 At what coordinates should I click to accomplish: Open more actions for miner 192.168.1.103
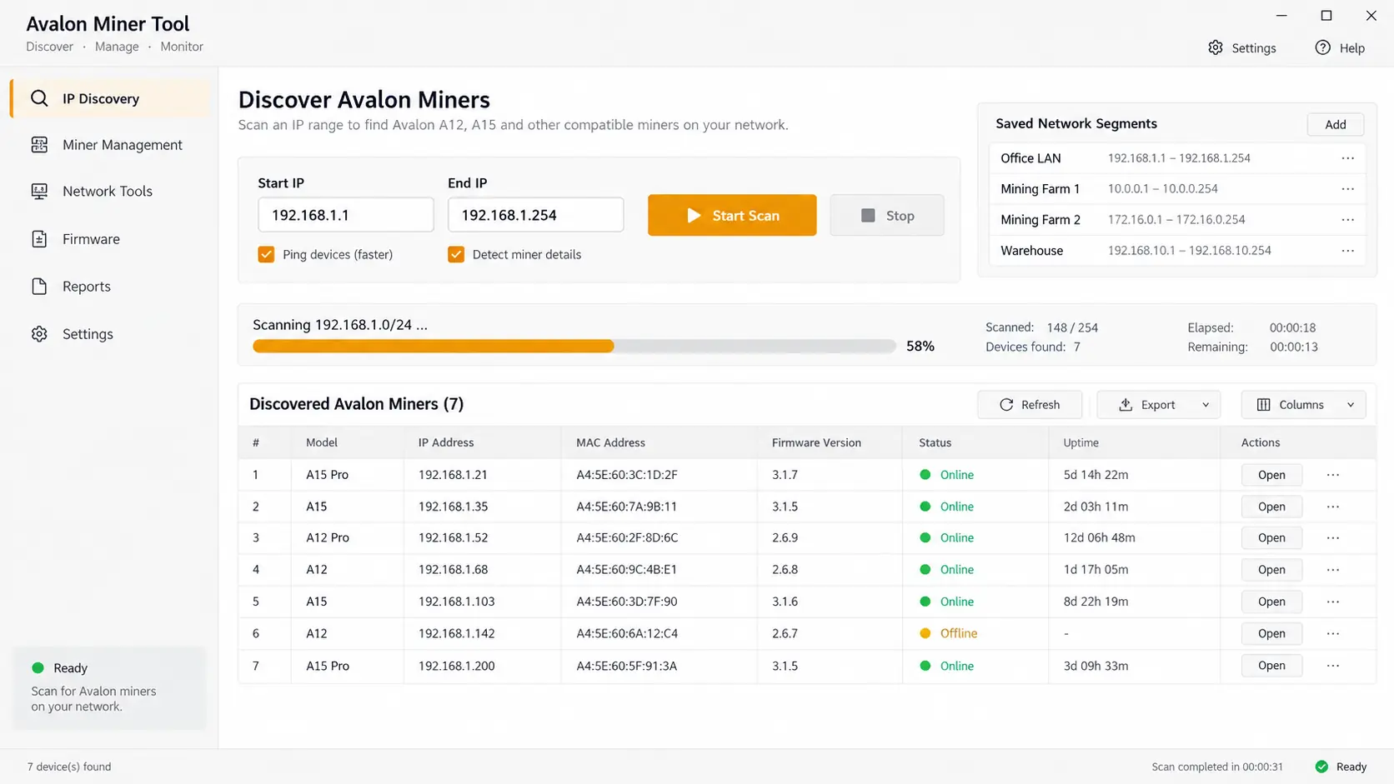coord(1333,602)
